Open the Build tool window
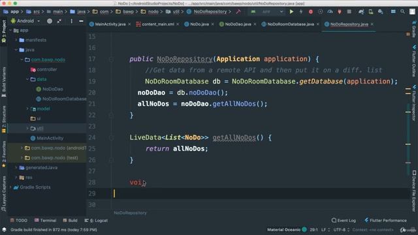 70,221
